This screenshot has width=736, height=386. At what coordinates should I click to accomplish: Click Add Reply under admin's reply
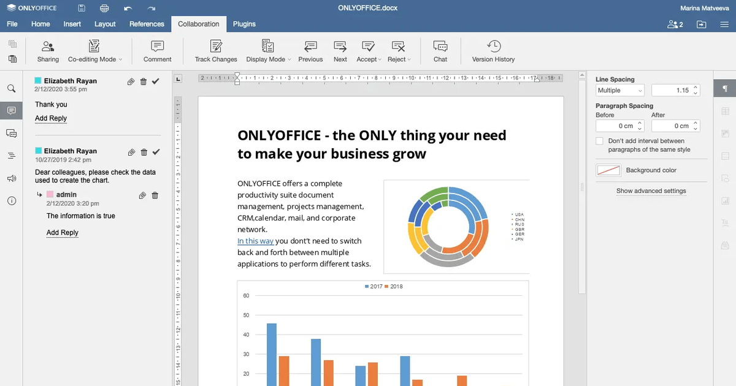point(63,232)
